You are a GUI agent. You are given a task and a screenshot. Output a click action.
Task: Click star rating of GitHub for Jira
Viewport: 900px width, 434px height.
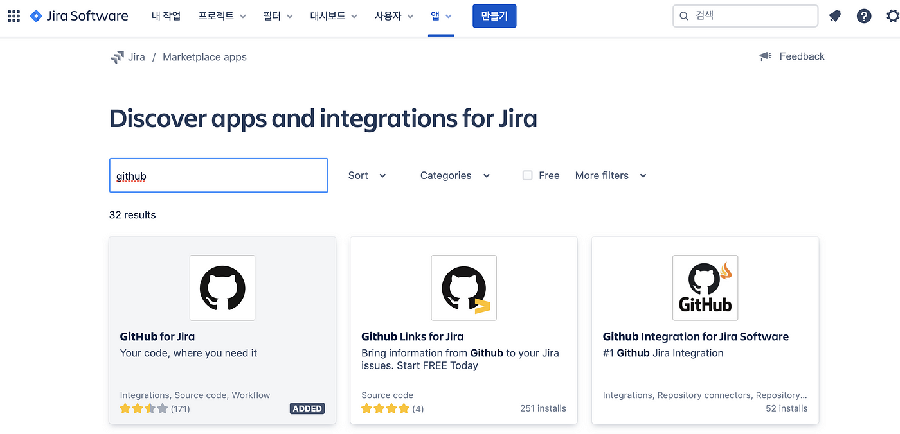[144, 408]
